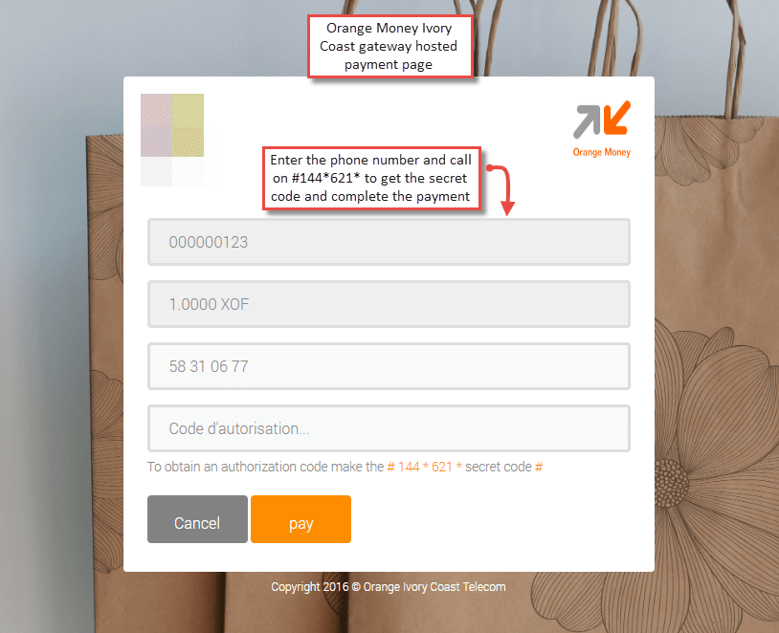This screenshot has width=779, height=633.
Task: Click the Orange Money text under the logo
Action: click(x=602, y=152)
